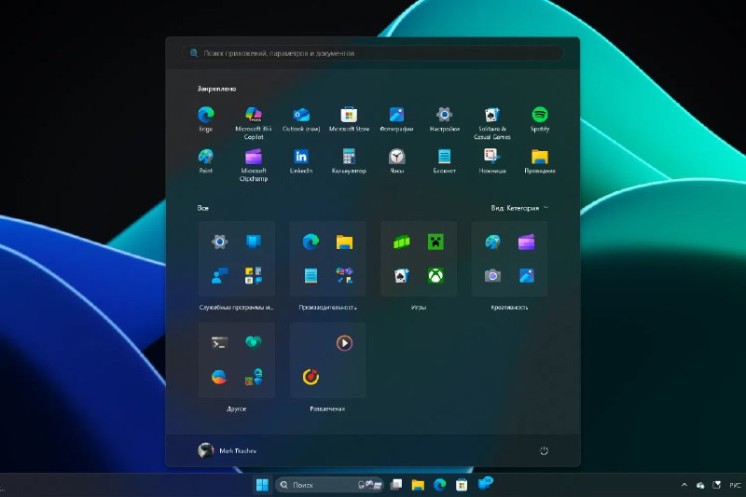Open the gear Settings icon in Служебные программы
Viewport: 746px width, 497px height.
point(219,242)
